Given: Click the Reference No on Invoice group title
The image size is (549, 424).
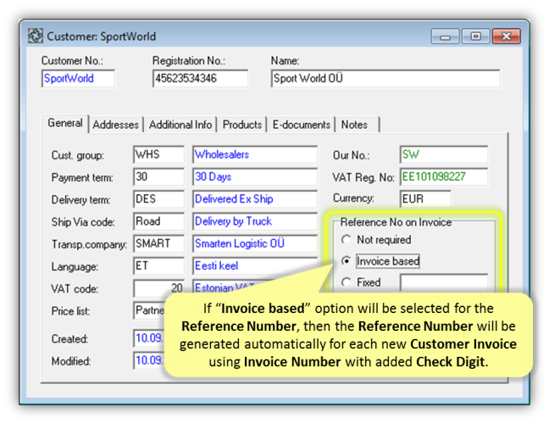Looking at the screenshot, I should [x=396, y=222].
